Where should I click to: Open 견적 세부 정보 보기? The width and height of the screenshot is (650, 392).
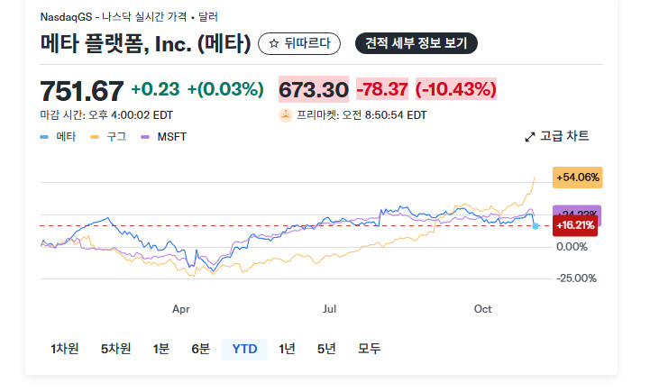tap(417, 43)
